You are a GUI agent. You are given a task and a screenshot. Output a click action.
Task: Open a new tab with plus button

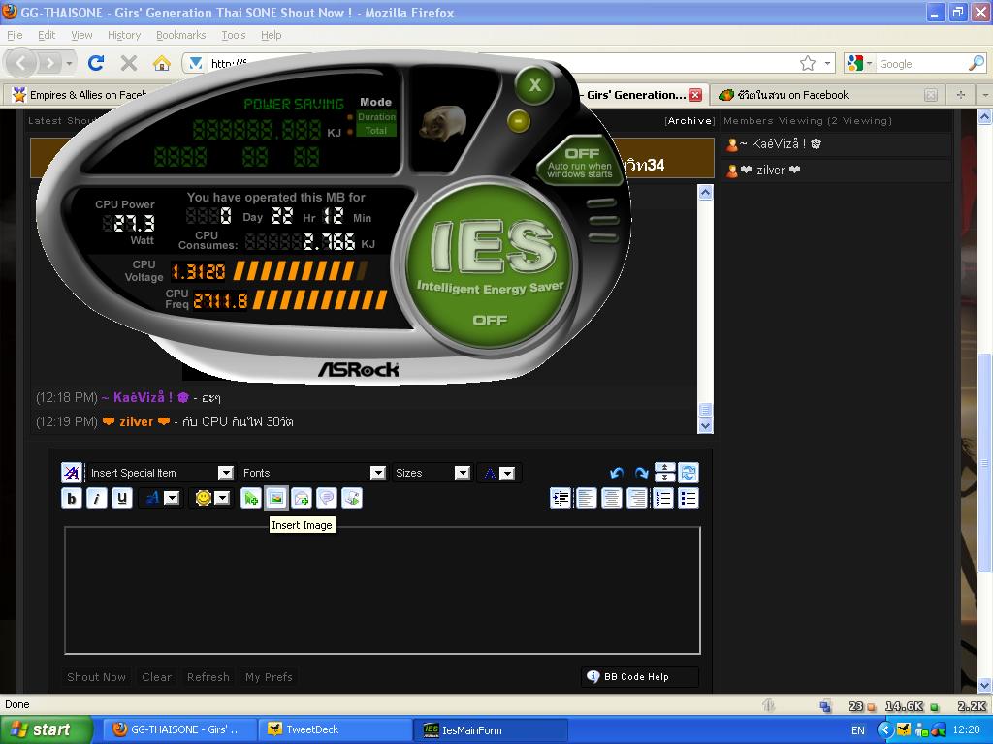pos(961,95)
